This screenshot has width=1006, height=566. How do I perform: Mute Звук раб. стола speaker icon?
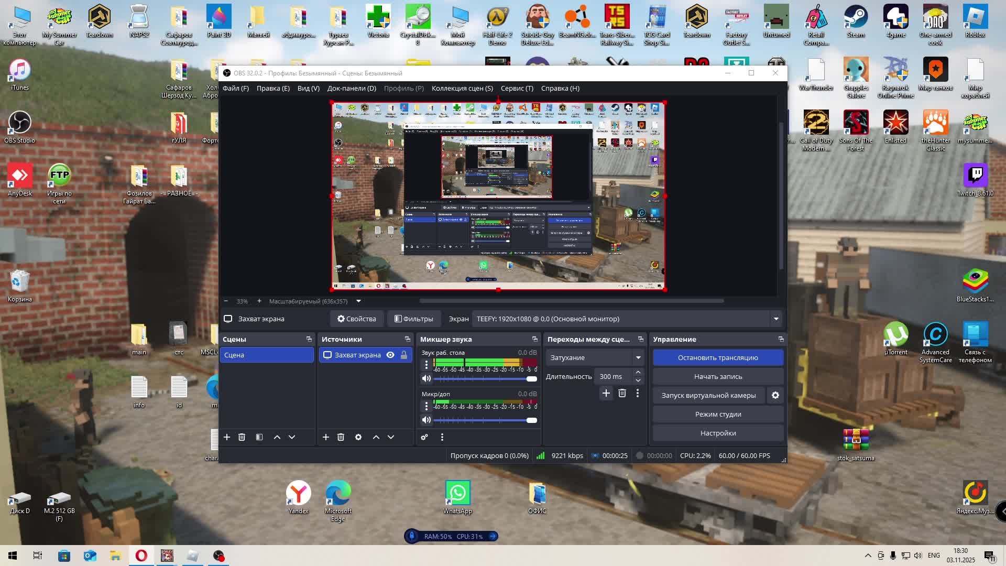point(427,378)
